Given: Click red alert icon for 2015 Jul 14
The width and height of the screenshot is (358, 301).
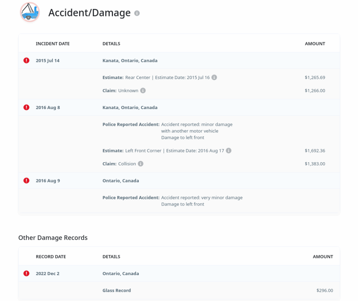Looking at the screenshot, I should pos(26,60).
